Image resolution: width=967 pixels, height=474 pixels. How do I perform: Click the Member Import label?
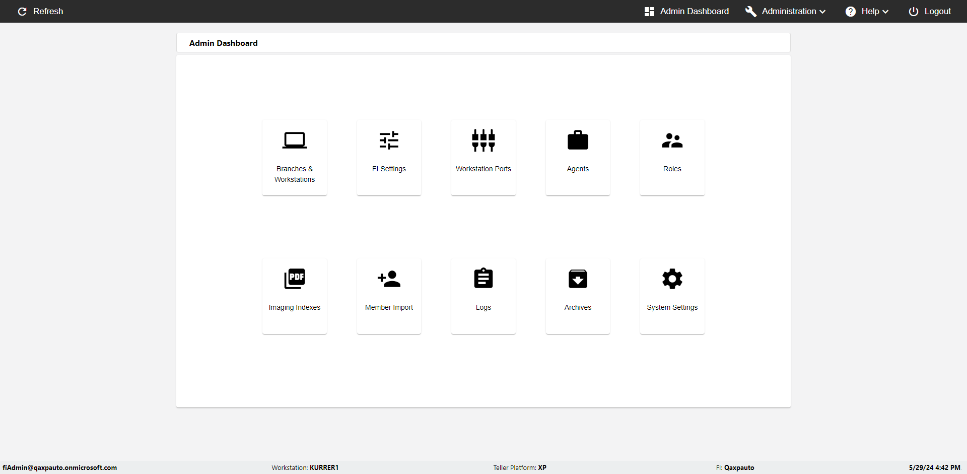[x=389, y=307]
